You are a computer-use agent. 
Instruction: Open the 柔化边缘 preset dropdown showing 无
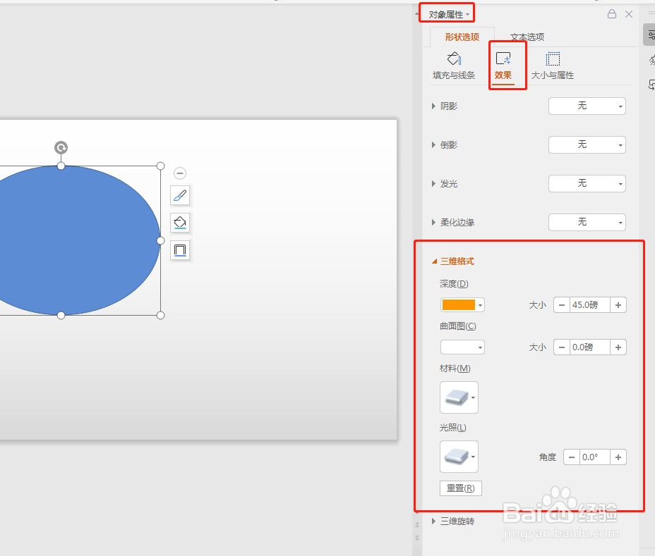[x=587, y=222]
